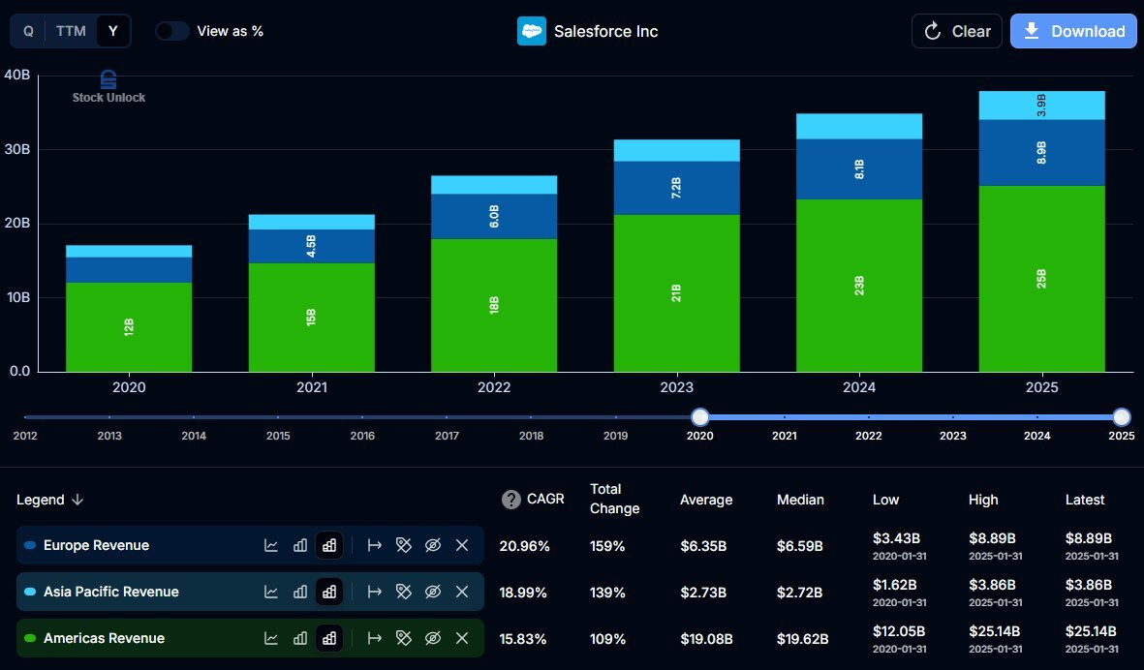Hide the Americas Revenue series
Image resolution: width=1144 pixels, height=670 pixels.
coord(433,638)
